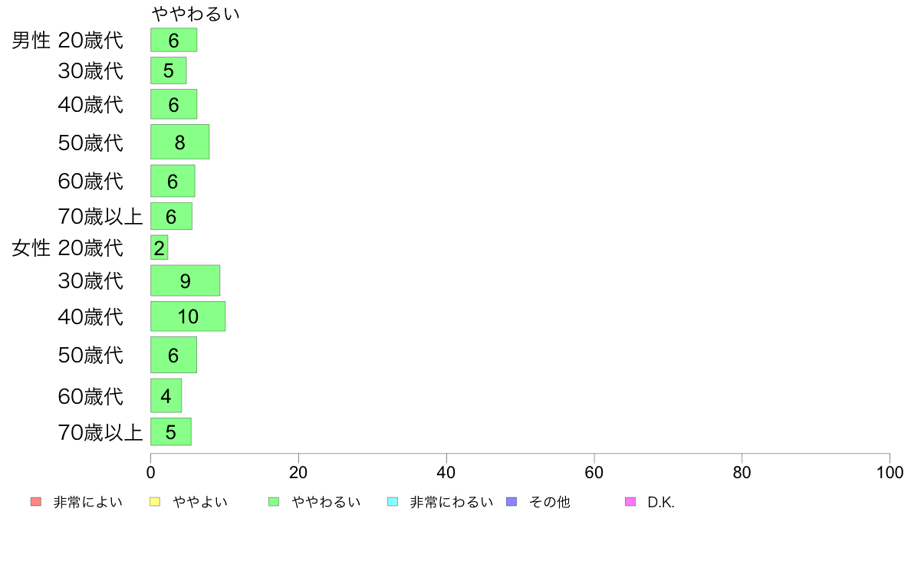Image resolution: width=911 pixels, height=564 pixels.
Task: Select the 女性 40歳代 bar showing 10
Action: click(188, 316)
